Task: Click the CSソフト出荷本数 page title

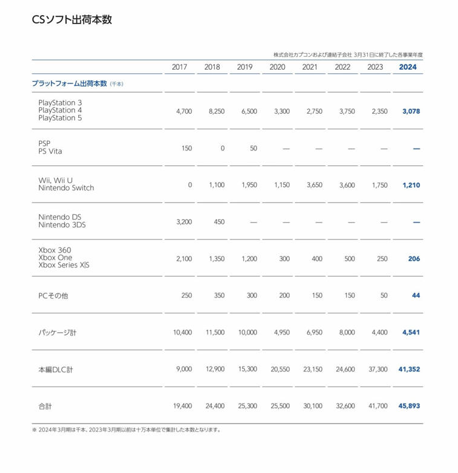Action: (x=72, y=20)
